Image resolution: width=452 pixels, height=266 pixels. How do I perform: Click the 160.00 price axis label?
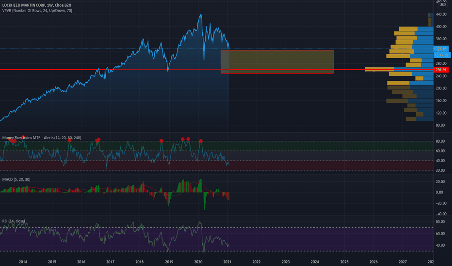tap(441, 101)
